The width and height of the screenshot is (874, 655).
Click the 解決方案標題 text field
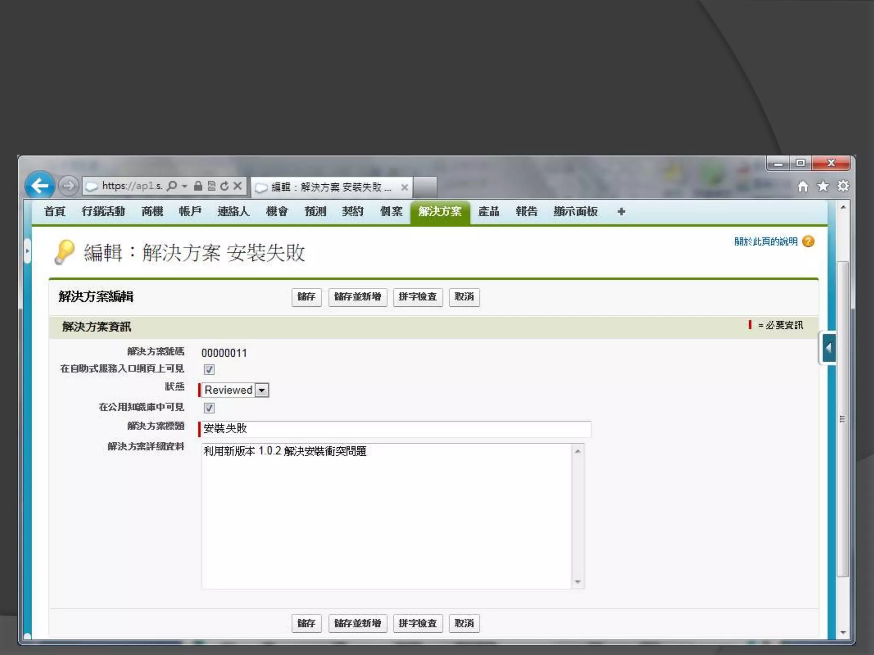click(x=395, y=429)
